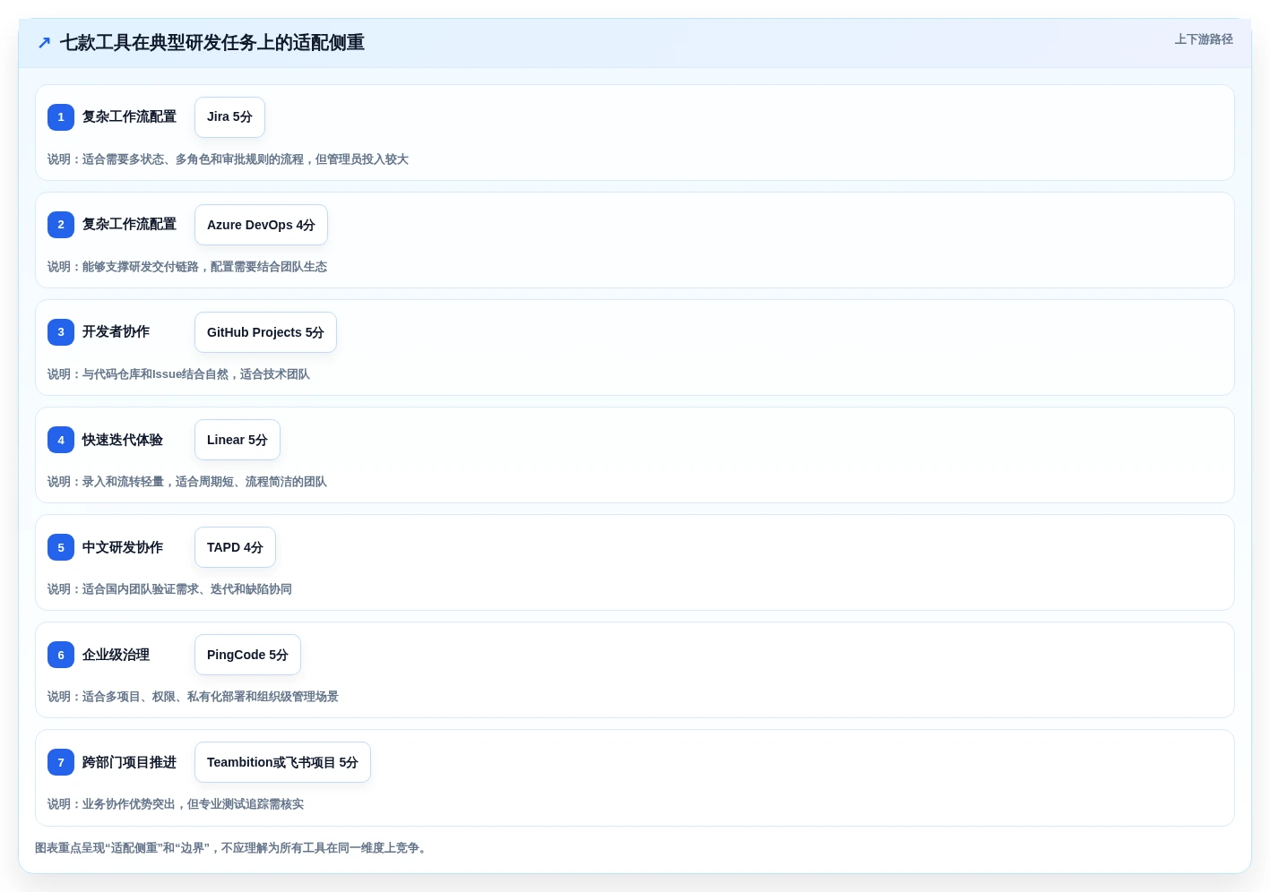Click the 快速迭代体验 heading
1270x892 pixels.
(123, 440)
